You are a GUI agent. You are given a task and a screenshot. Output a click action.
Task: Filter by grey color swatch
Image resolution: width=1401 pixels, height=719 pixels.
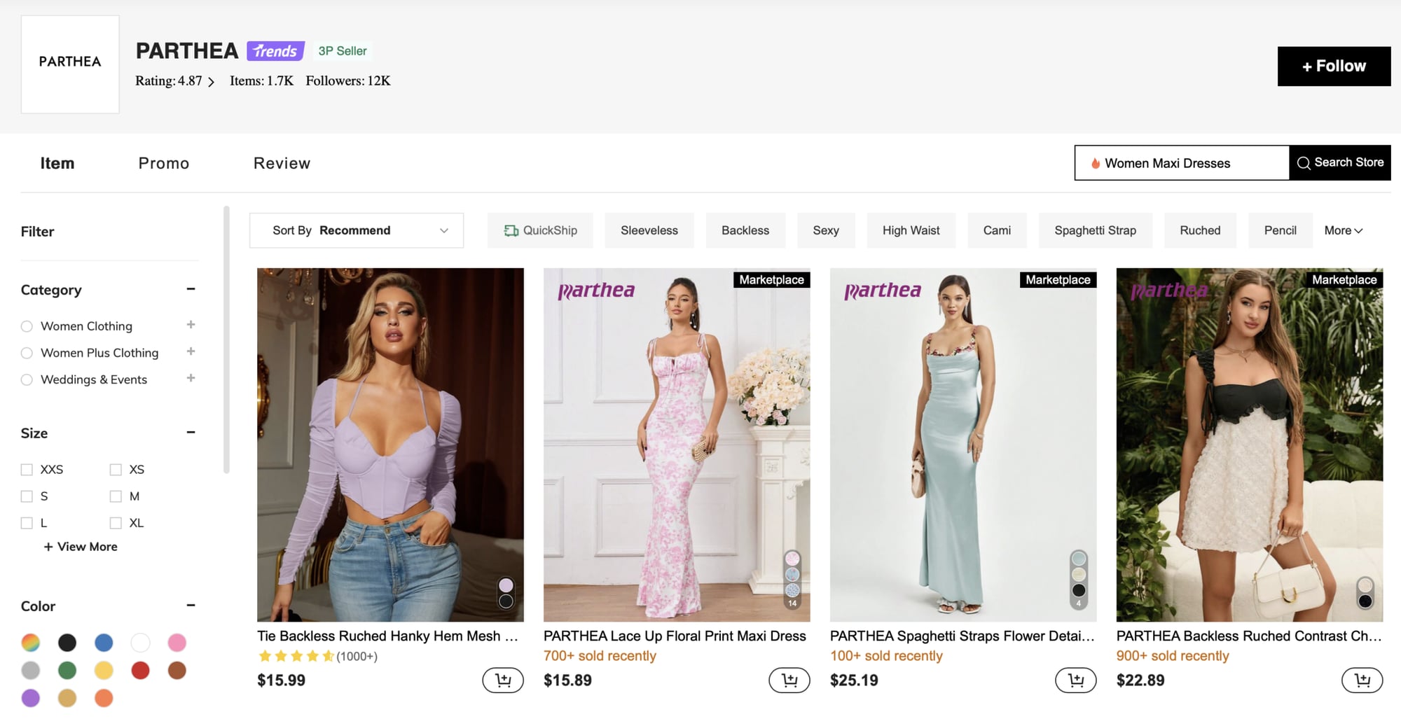coord(31,671)
